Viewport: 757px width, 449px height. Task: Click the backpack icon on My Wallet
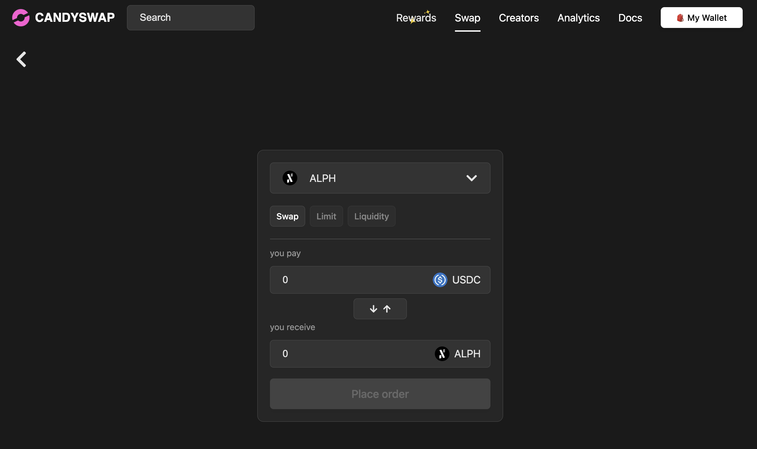click(680, 18)
